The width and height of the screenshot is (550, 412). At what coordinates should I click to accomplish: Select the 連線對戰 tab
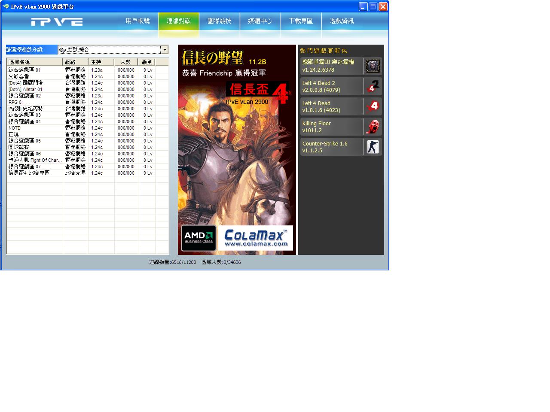pos(178,21)
